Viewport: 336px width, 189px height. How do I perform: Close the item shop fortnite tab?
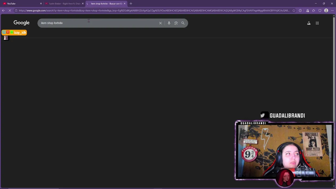coord(125,4)
